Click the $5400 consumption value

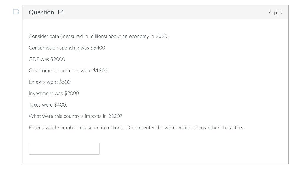(x=98, y=48)
